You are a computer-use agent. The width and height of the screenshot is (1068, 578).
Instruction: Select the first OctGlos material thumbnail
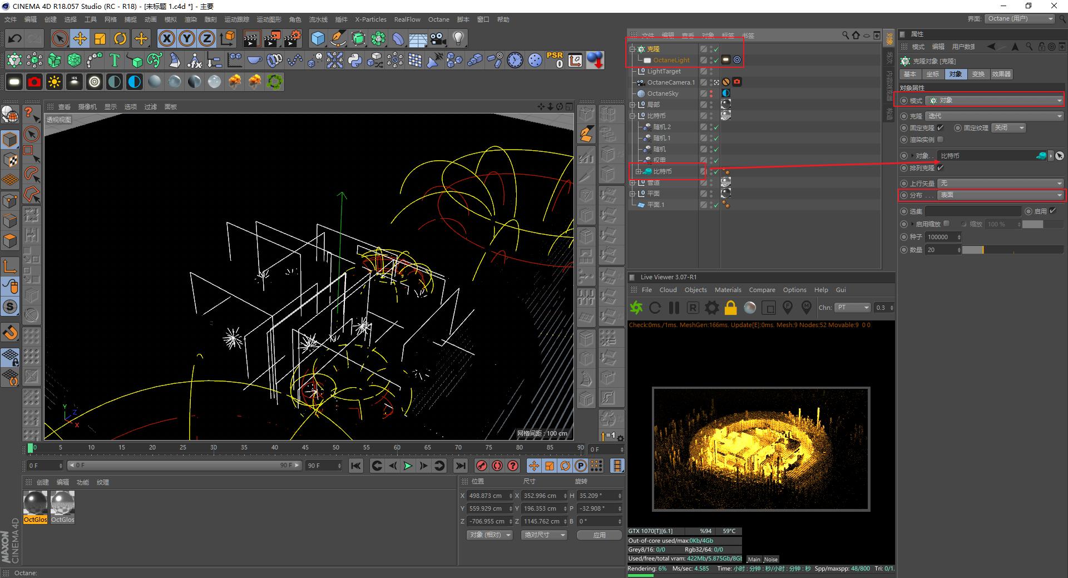point(35,503)
